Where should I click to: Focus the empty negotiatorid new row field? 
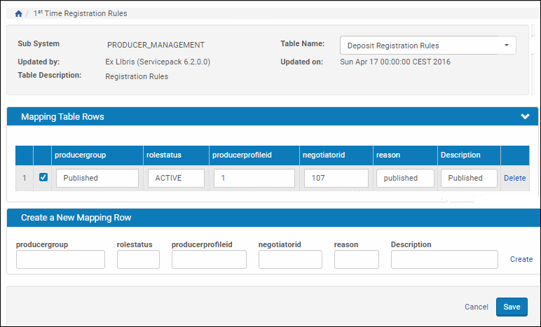tap(290, 260)
